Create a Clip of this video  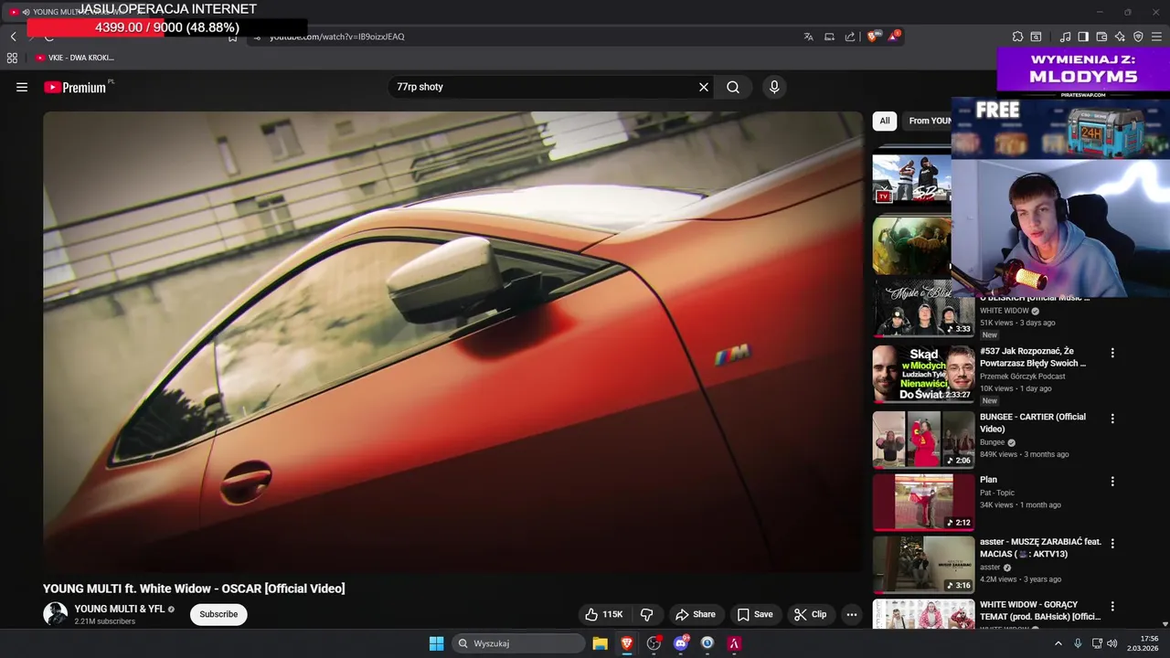tap(810, 614)
